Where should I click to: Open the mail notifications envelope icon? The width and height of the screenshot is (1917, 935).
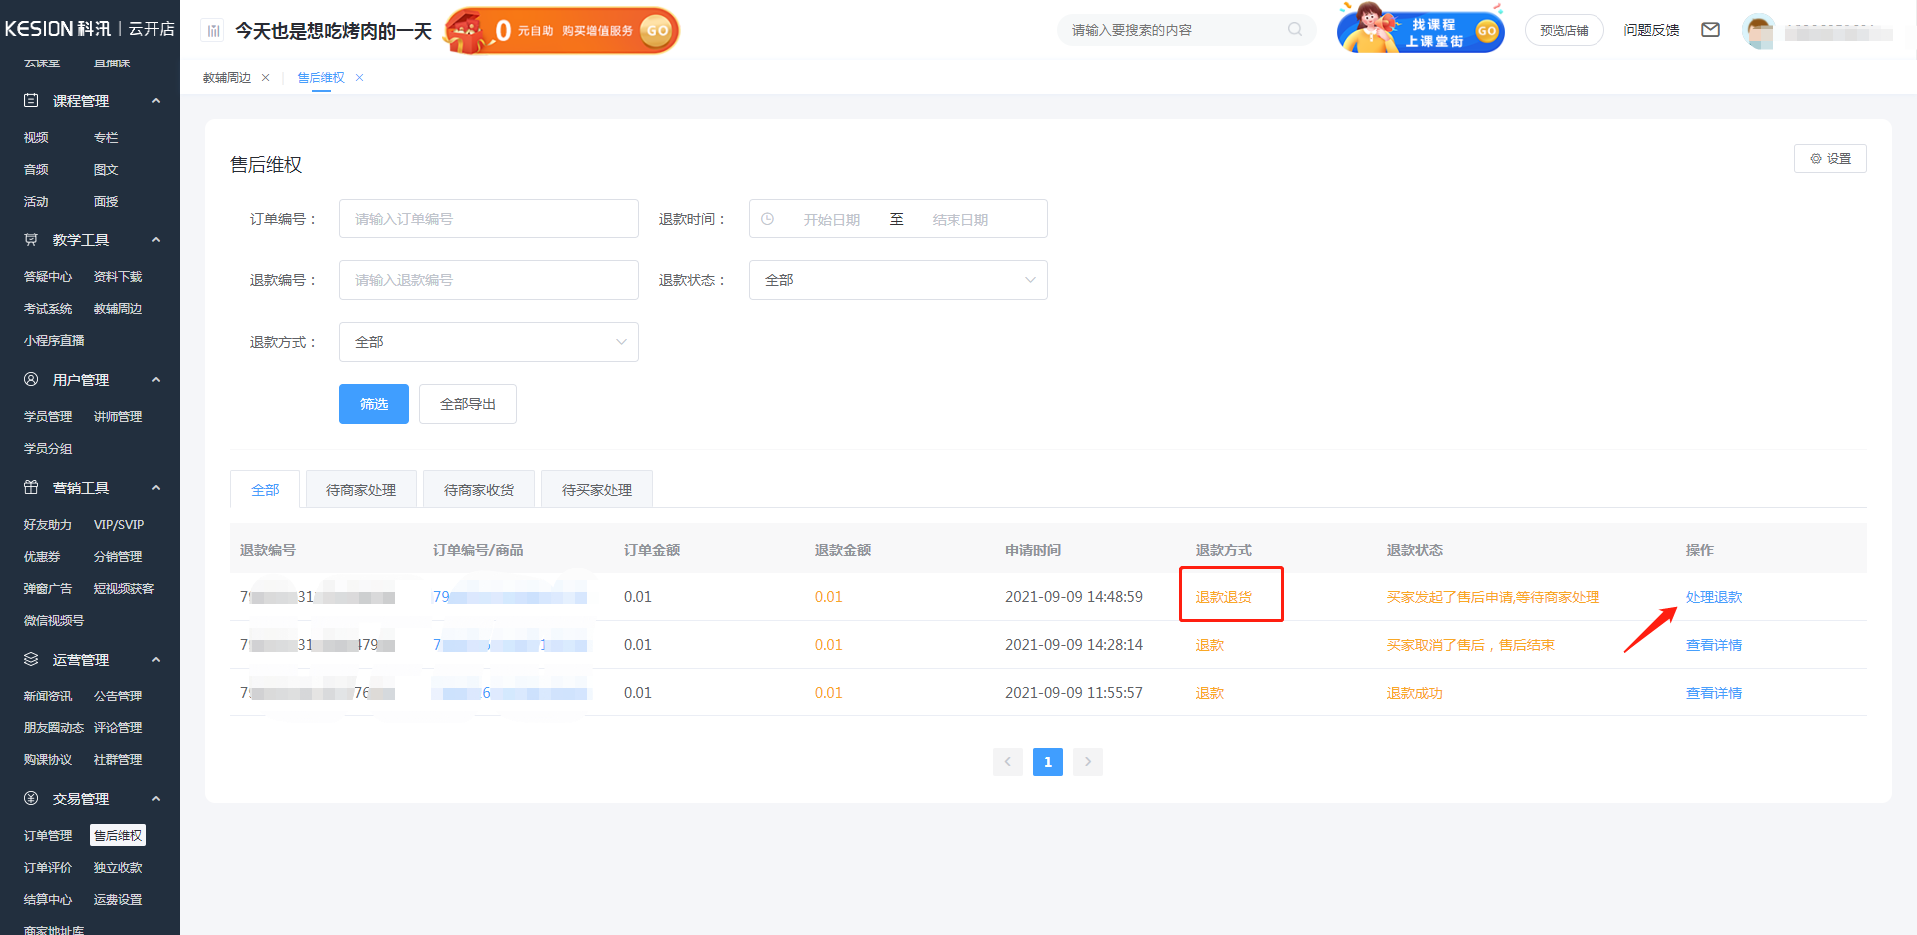1711,30
